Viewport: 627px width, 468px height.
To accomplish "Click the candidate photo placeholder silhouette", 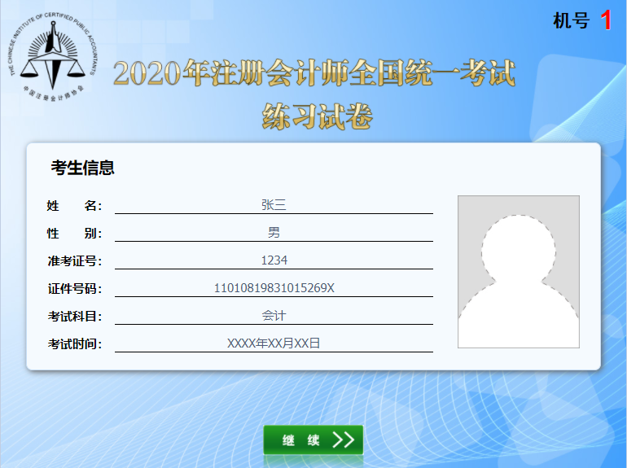I will [518, 272].
